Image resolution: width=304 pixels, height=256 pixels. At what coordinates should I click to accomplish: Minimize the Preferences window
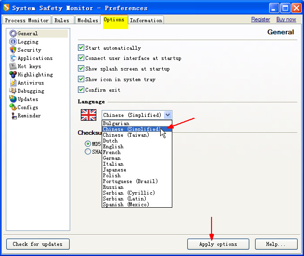click(x=274, y=8)
